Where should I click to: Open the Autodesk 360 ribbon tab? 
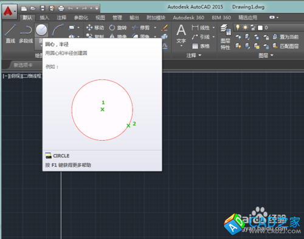pyautogui.click(x=188, y=18)
